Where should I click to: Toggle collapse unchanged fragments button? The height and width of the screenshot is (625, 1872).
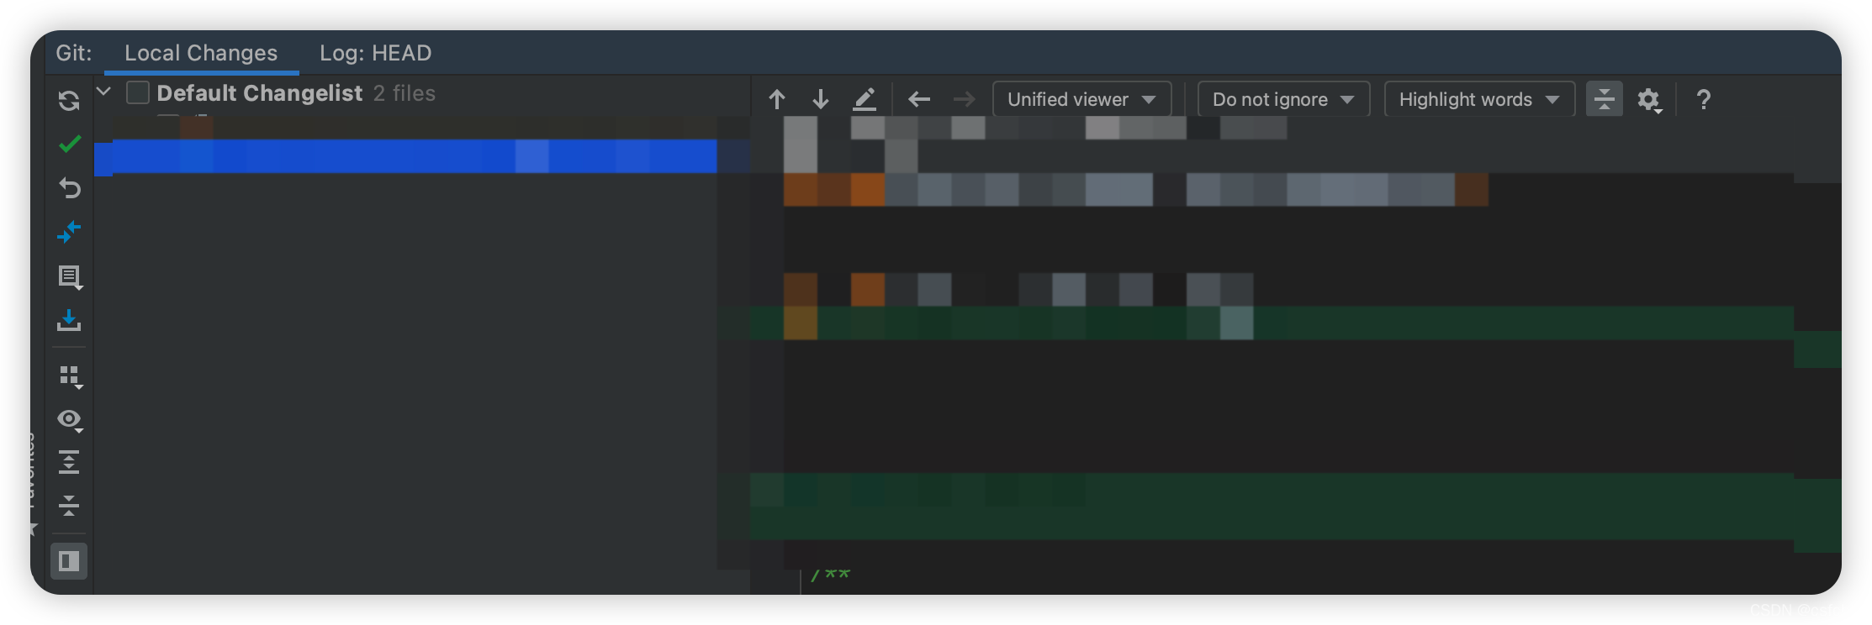click(x=1604, y=99)
